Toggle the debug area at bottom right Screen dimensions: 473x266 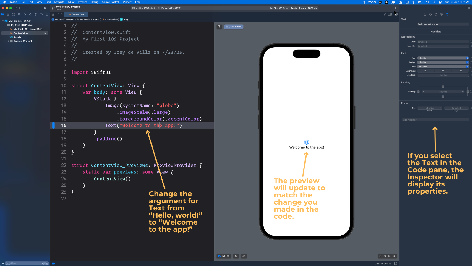[396, 263]
